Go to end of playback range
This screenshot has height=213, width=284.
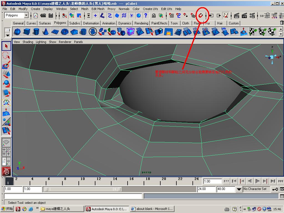pyautogui.click(x=280, y=181)
